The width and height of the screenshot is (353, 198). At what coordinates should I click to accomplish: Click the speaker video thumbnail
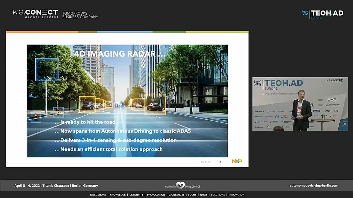300,104
